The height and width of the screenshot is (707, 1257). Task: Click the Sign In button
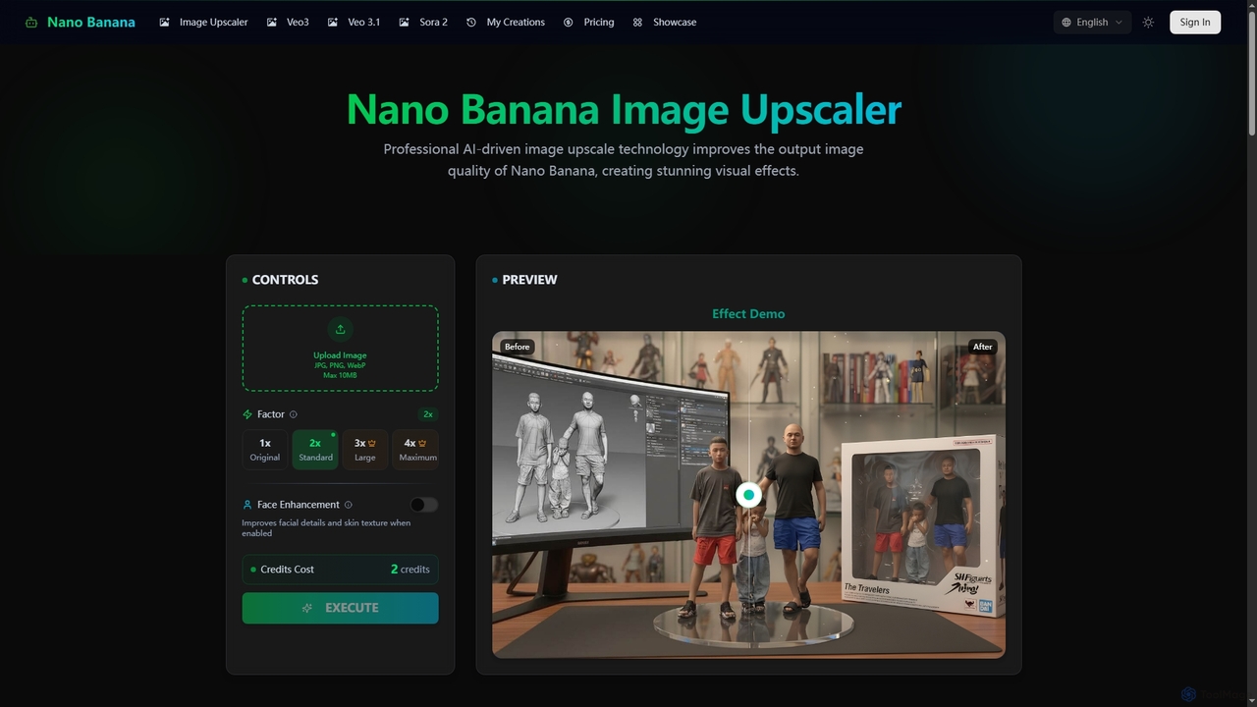pos(1195,22)
